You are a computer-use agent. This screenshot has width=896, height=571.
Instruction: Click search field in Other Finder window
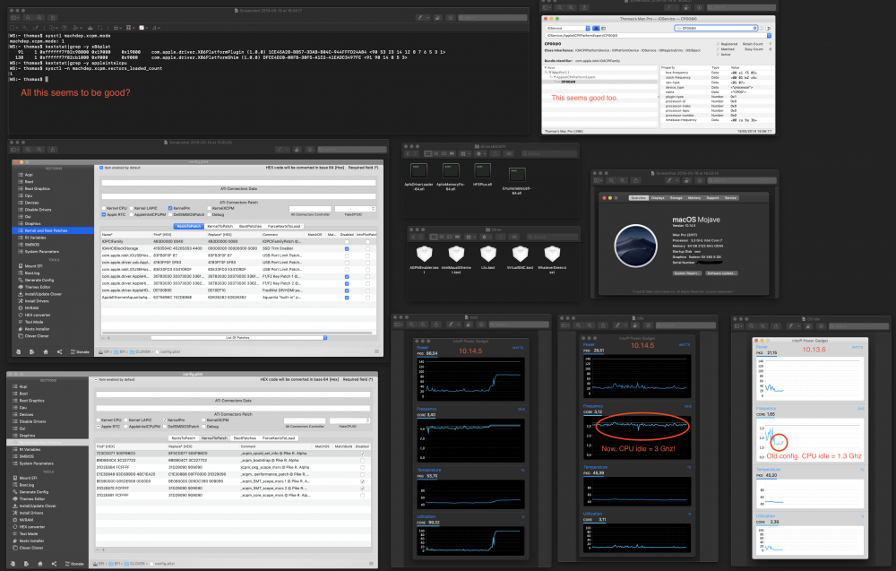coord(551,237)
